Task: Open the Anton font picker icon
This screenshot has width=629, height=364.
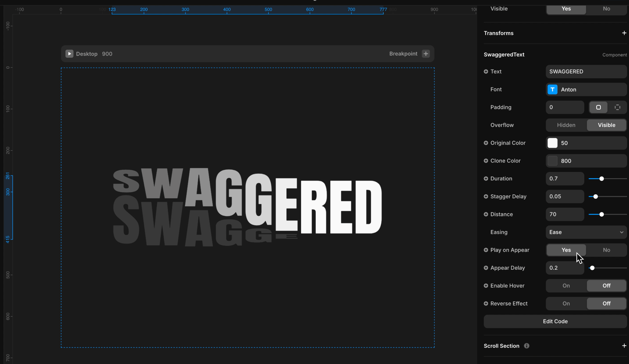Action: (552, 90)
